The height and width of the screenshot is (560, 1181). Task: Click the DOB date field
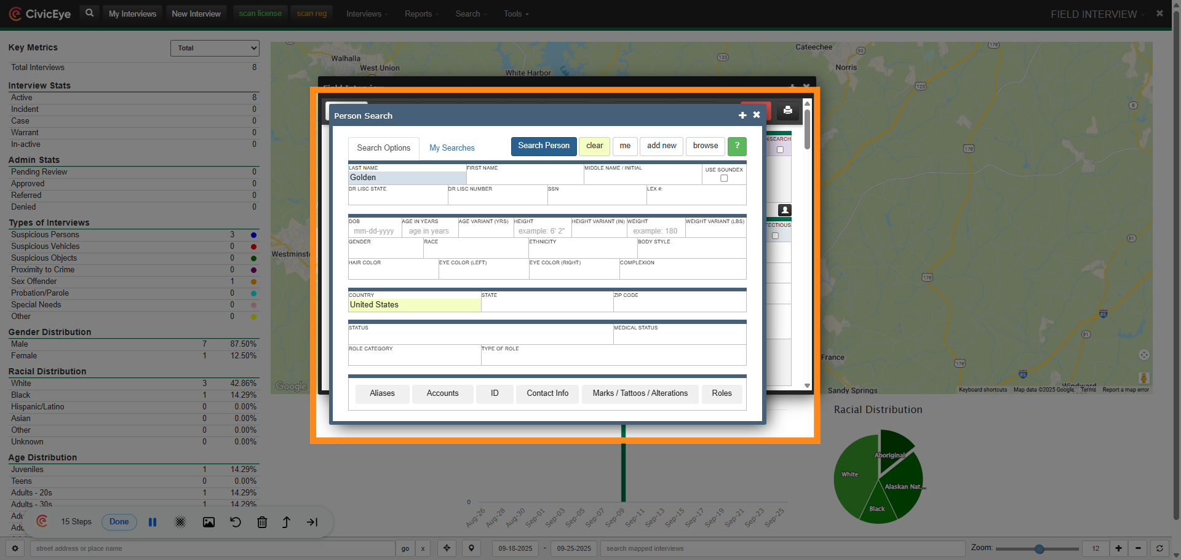pyautogui.click(x=375, y=231)
